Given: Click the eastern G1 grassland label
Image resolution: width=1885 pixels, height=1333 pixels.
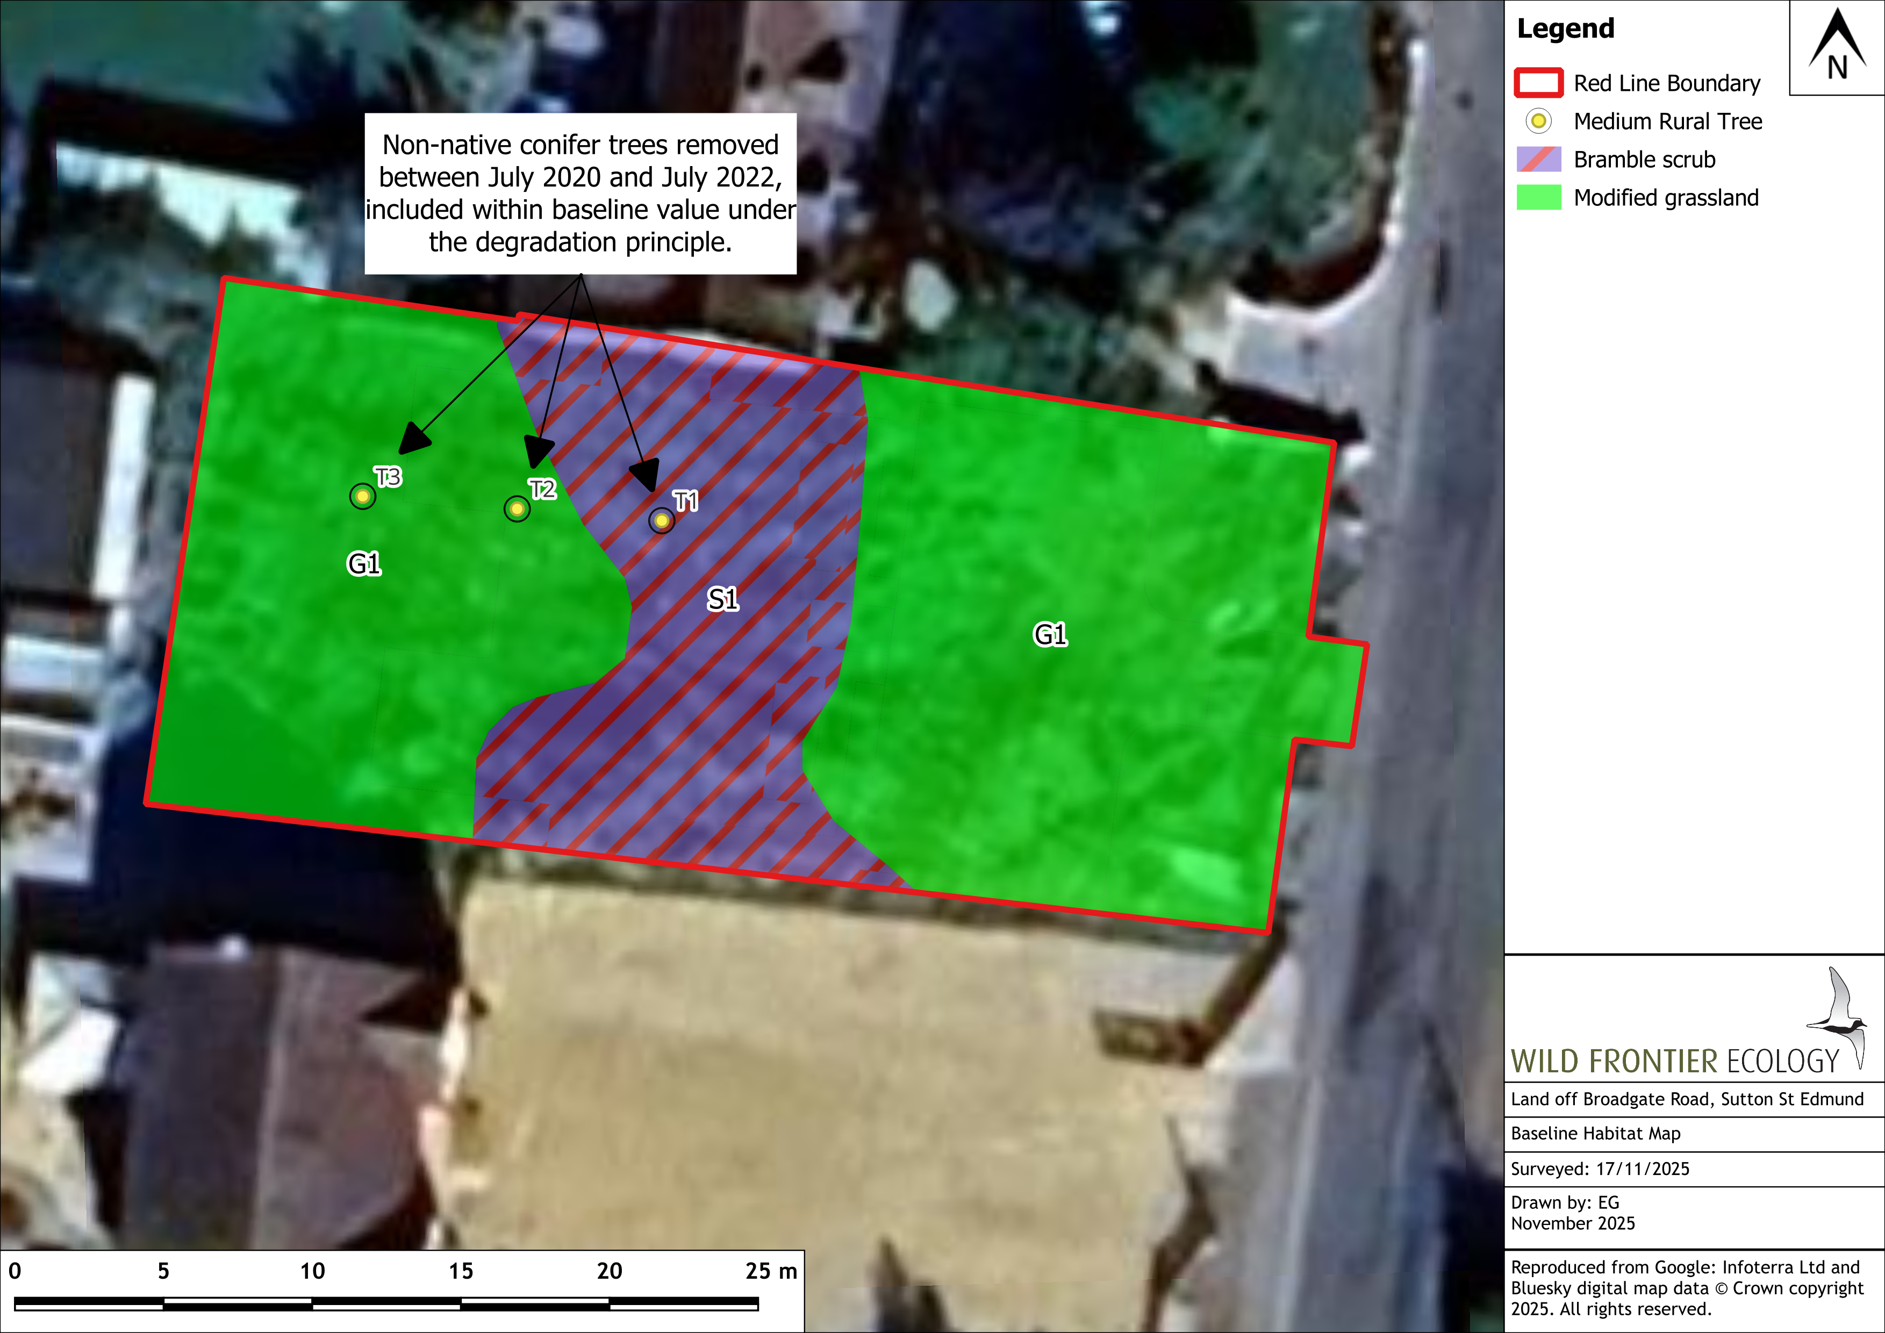Looking at the screenshot, I should pos(1050,634).
